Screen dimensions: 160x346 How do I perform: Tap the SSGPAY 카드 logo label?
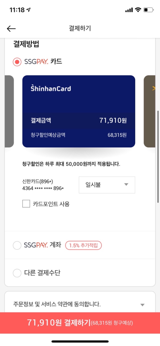click(43, 61)
